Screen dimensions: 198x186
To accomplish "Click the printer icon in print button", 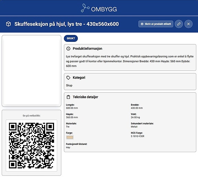I will point(142,24).
